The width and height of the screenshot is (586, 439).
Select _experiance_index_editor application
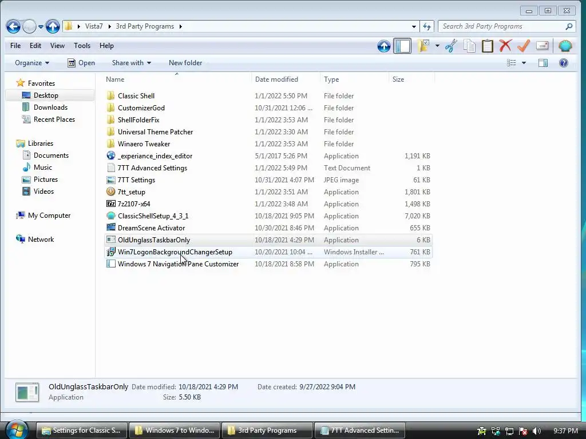point(268,155)
